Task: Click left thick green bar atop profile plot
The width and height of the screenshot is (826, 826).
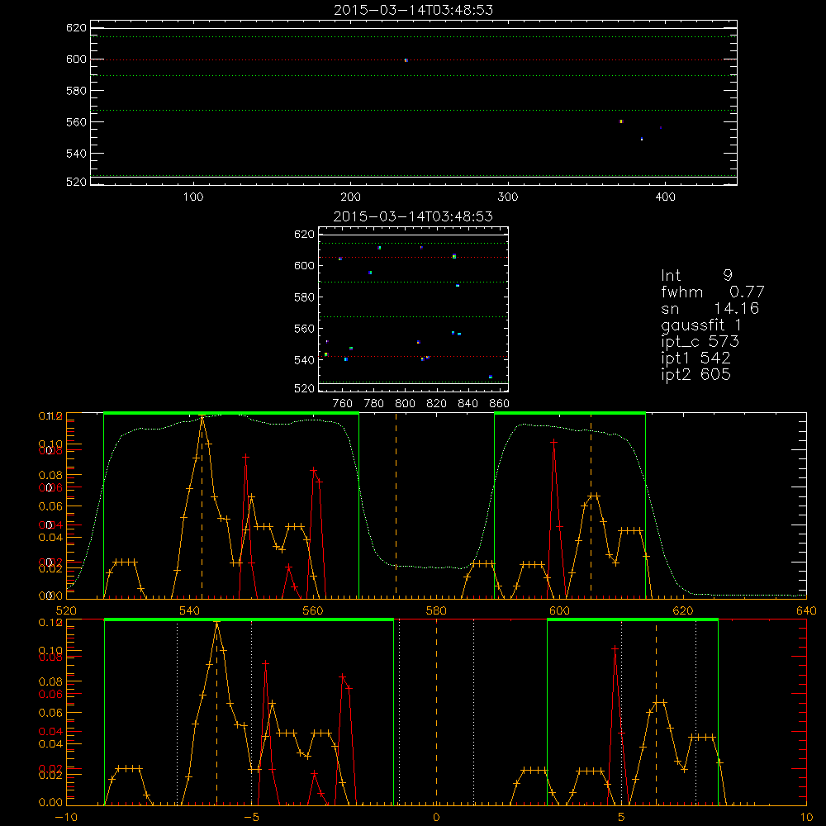Action: click(231, 413)
